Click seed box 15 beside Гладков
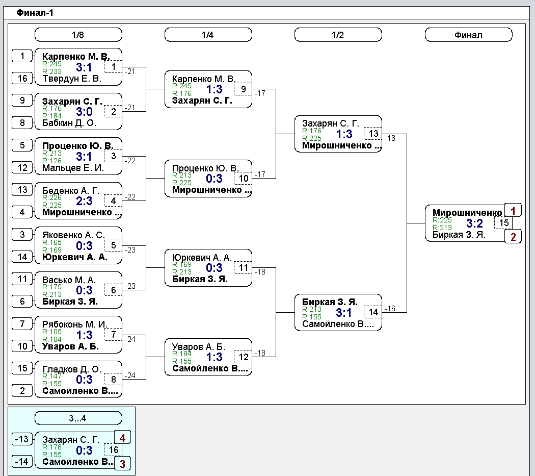 pyautogui.click(x=22, y=368)
